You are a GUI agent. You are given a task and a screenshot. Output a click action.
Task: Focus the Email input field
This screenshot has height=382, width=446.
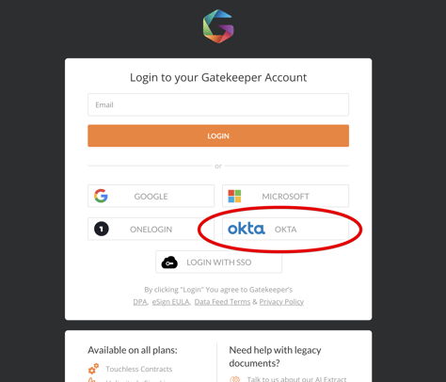point(218,104)
